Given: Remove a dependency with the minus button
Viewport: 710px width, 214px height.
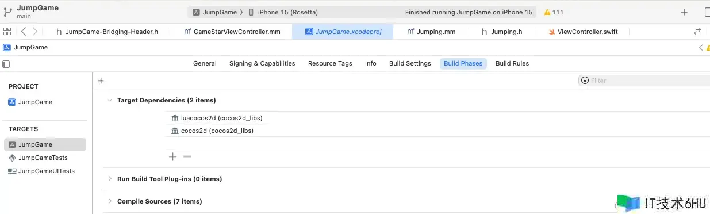Looking at the screenshot, I should pos(187,156).
